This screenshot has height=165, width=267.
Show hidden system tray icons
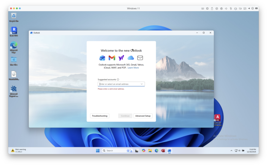[231, 151]
